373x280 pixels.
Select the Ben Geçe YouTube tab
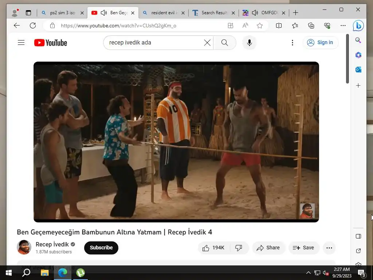[x=113, y=13]
